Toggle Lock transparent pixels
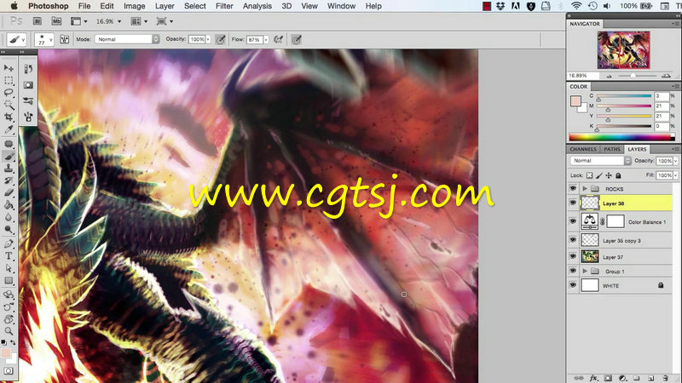Screen dimensions: 682x383 589,175
